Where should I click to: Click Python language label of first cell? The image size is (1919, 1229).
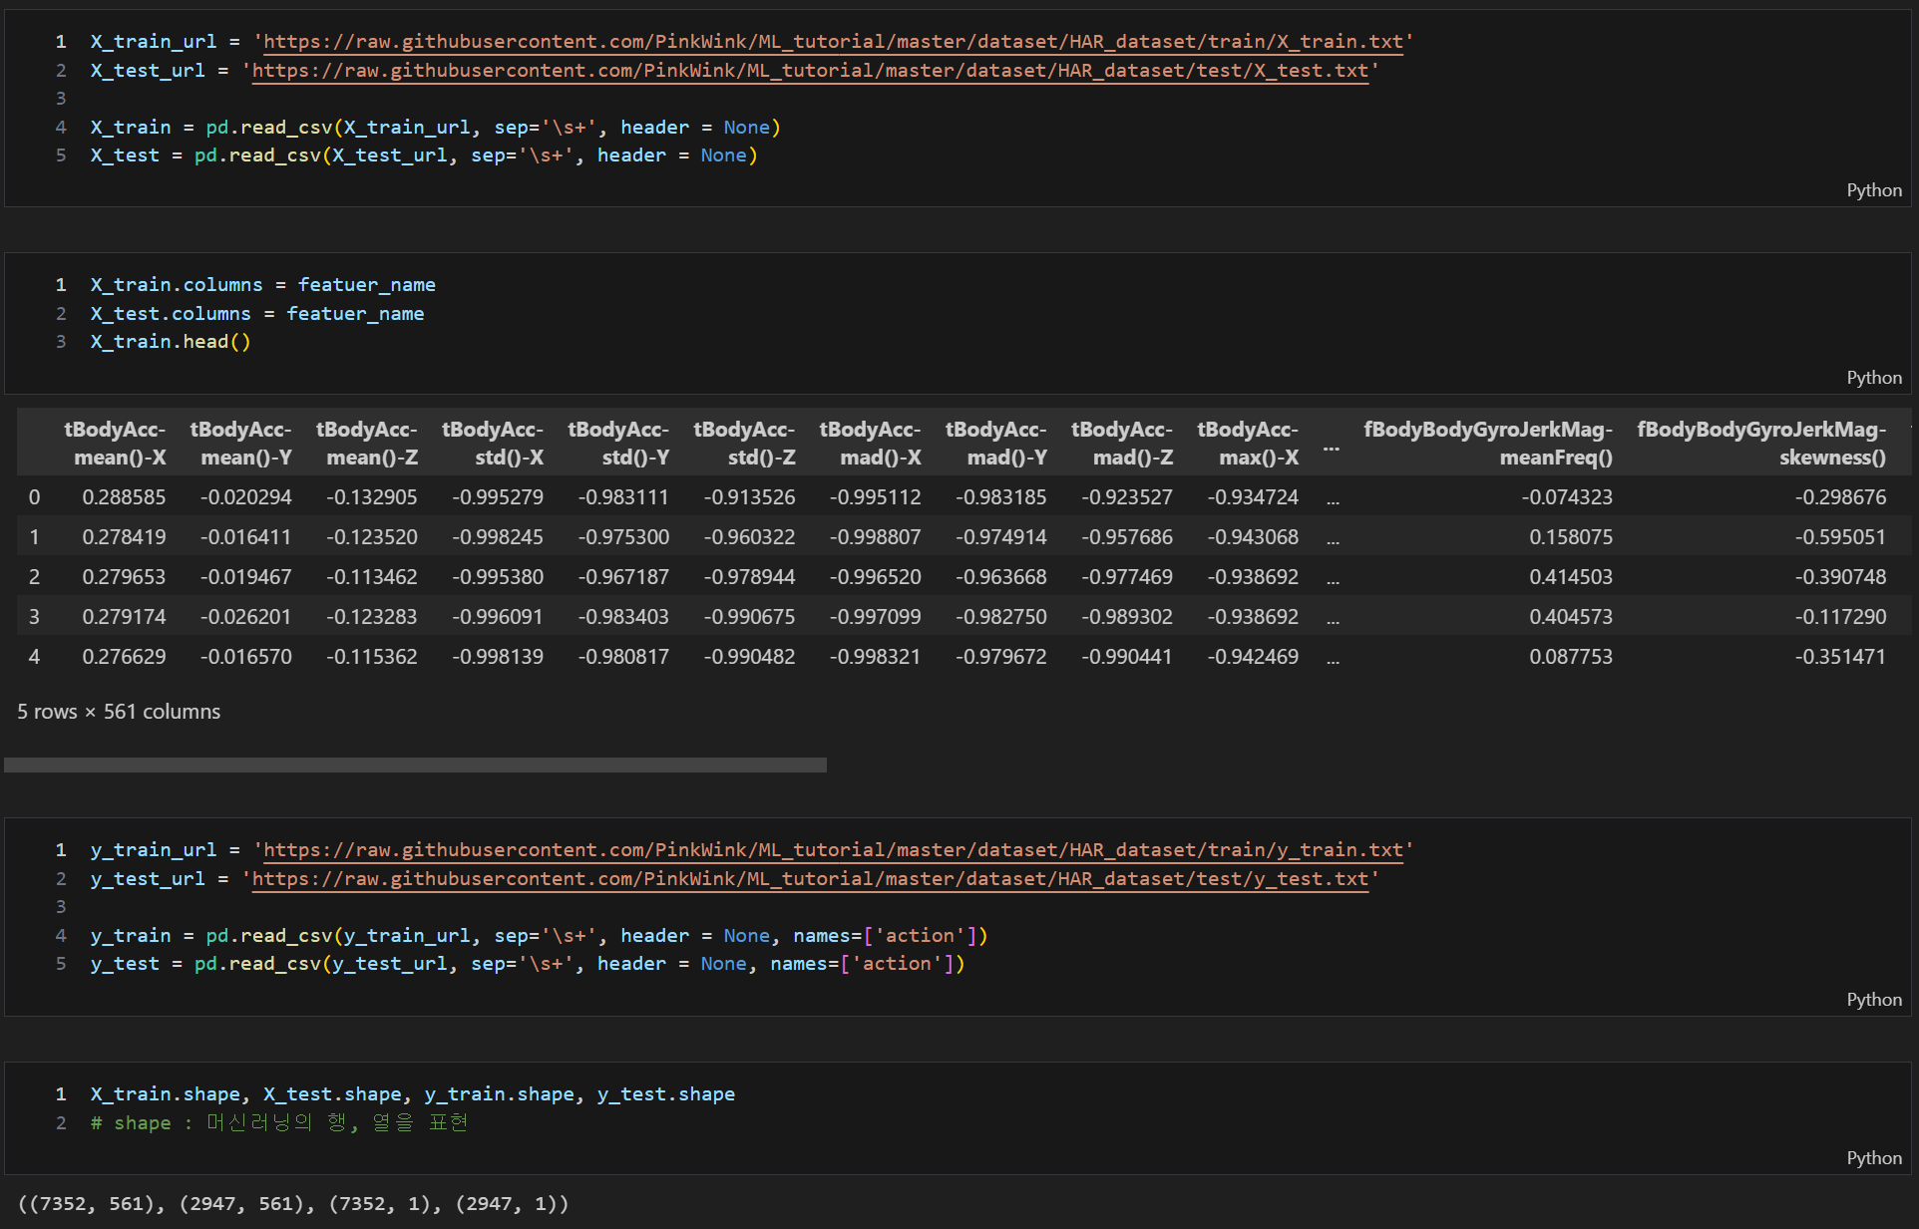[x=1873, y=190]
